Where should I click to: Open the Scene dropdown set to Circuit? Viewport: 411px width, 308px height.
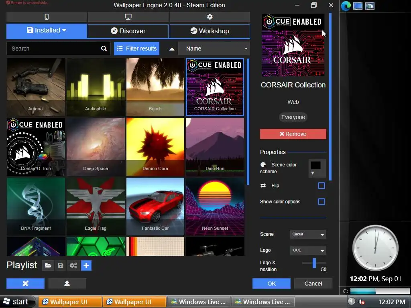pyautogui.click(x=308, y=234)
